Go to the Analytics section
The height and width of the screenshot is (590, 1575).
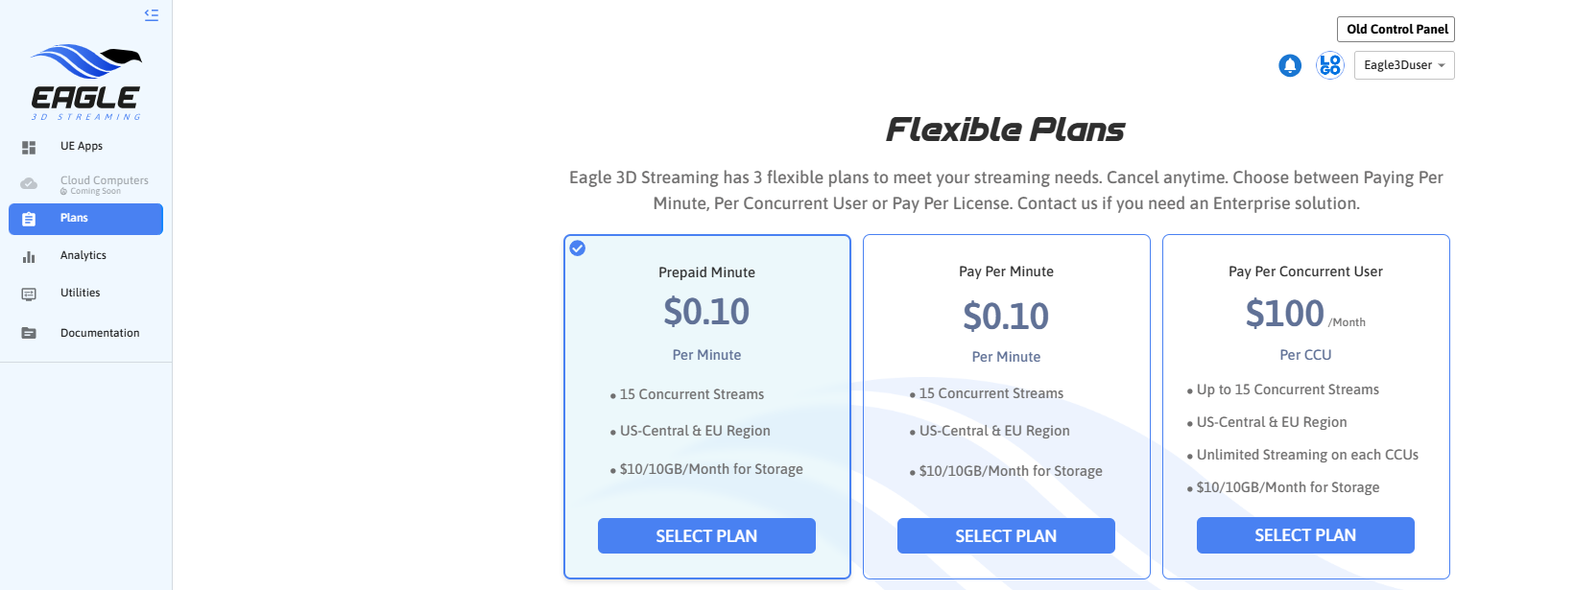[x=84, y=255]
